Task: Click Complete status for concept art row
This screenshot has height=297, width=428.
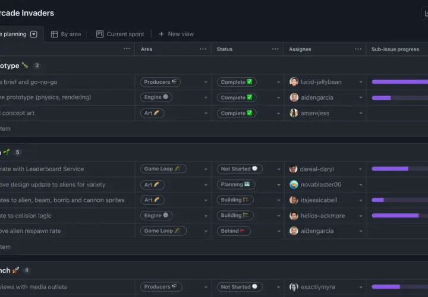Action: click(x=237, y=113)
